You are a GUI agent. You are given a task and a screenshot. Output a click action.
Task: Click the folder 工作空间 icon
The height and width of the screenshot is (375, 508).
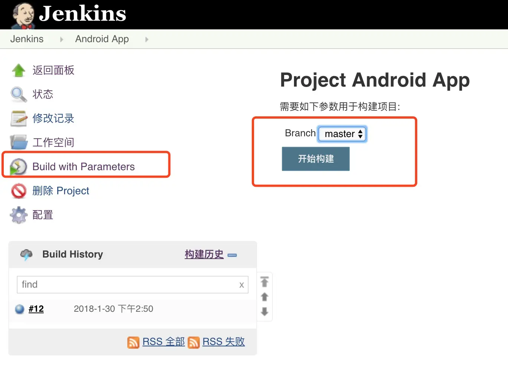[x=19, y=142]
